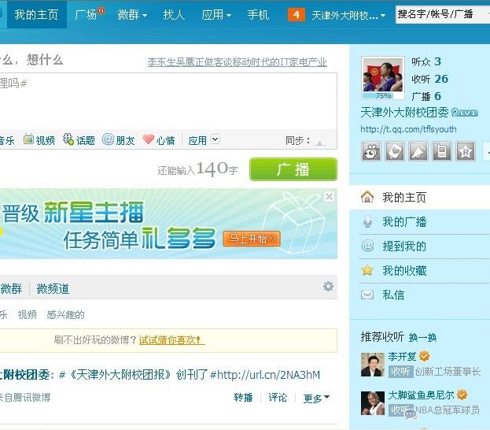Screen dimensions: 490x430
Task: Open the 广播 6 posts count
Action: point(426,96)
